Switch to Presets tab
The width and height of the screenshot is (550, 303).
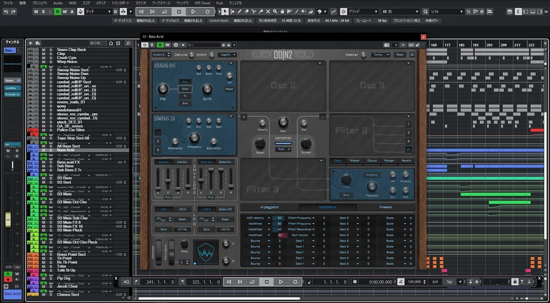386,207
